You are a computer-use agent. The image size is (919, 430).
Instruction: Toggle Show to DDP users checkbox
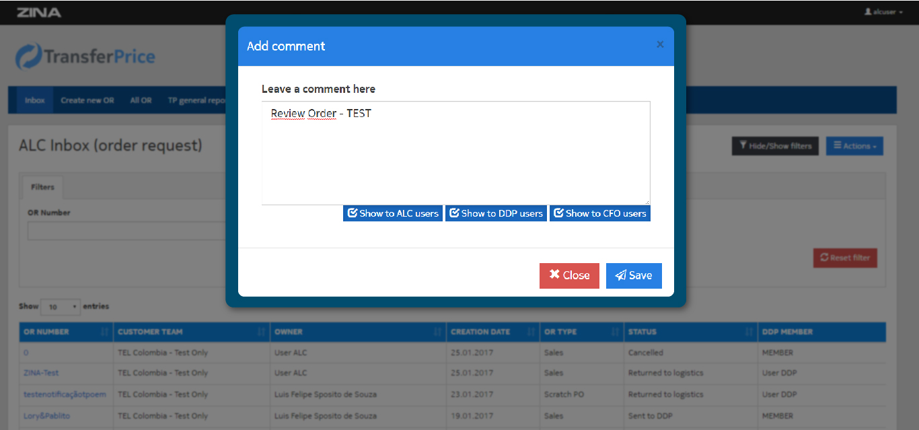[x=496, y=213]
